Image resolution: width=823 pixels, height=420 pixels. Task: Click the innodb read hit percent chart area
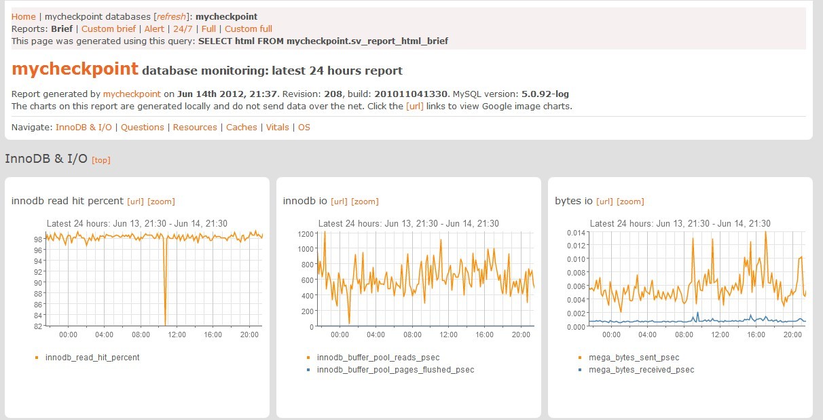(154, 279)
